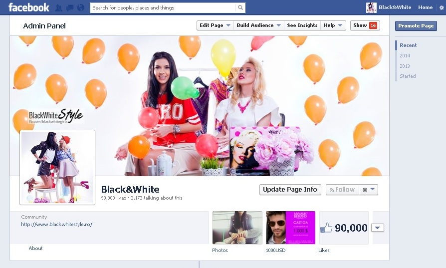
Task: Click '3,173 talking about this' text
Action: (x=157, y=198)
